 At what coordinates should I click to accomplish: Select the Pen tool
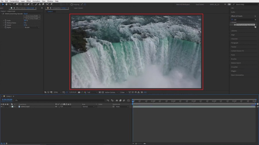point(29,4)
